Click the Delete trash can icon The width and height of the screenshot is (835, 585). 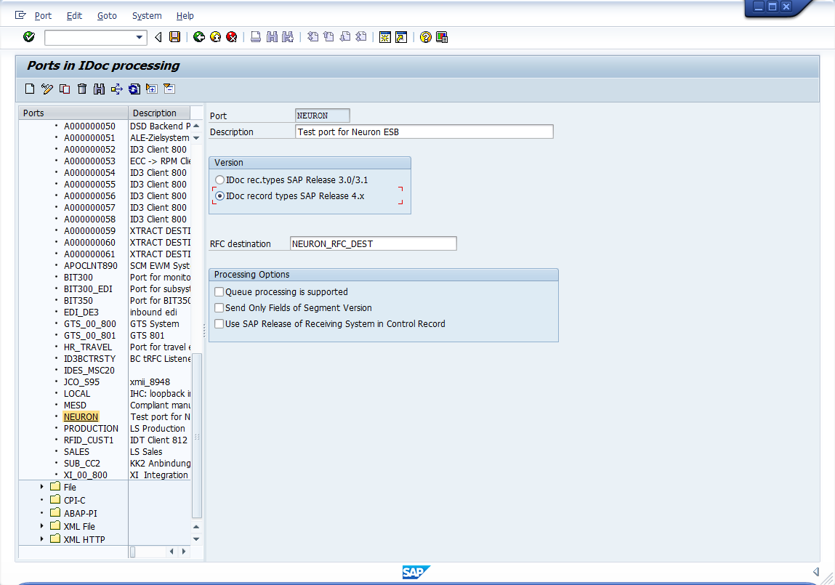coord(82,89)
